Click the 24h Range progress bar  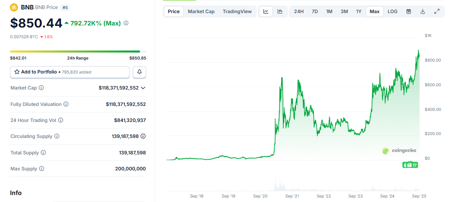coord(78,51)
